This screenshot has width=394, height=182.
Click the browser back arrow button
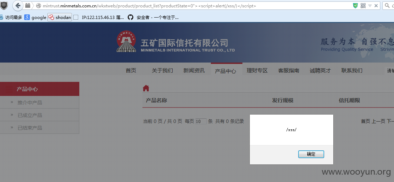click(x=18, y=6)
